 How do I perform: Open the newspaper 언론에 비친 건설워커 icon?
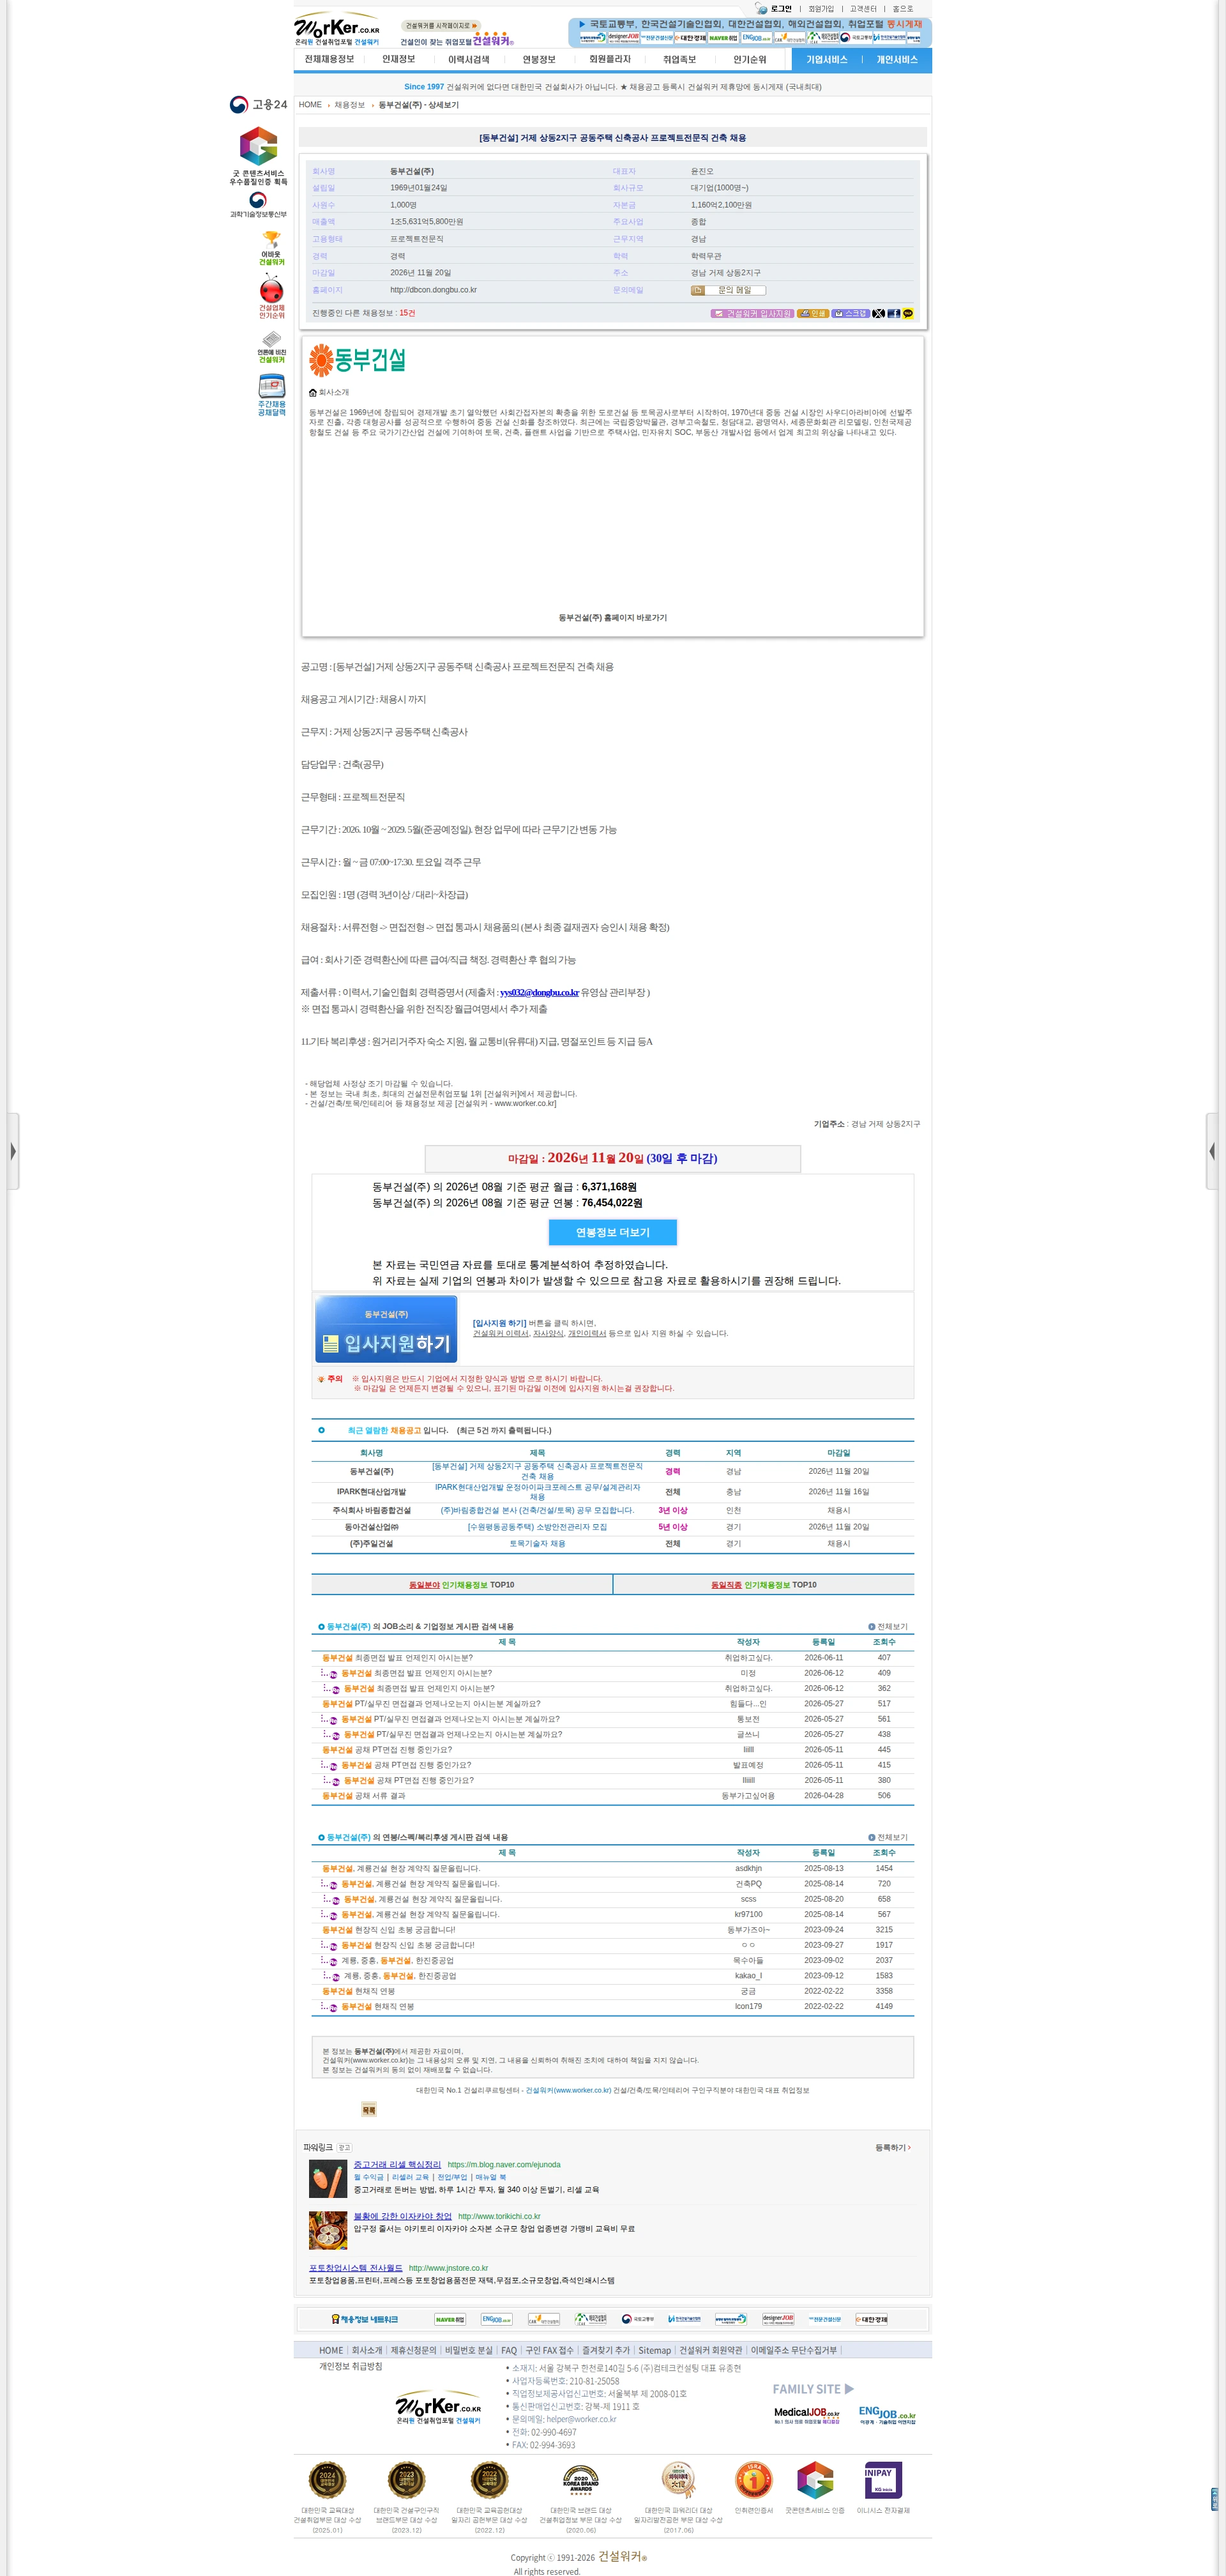272,347
